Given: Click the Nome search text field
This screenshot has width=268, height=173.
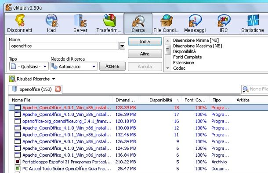Looking at the screenshot, I should [x=64, y=46].
